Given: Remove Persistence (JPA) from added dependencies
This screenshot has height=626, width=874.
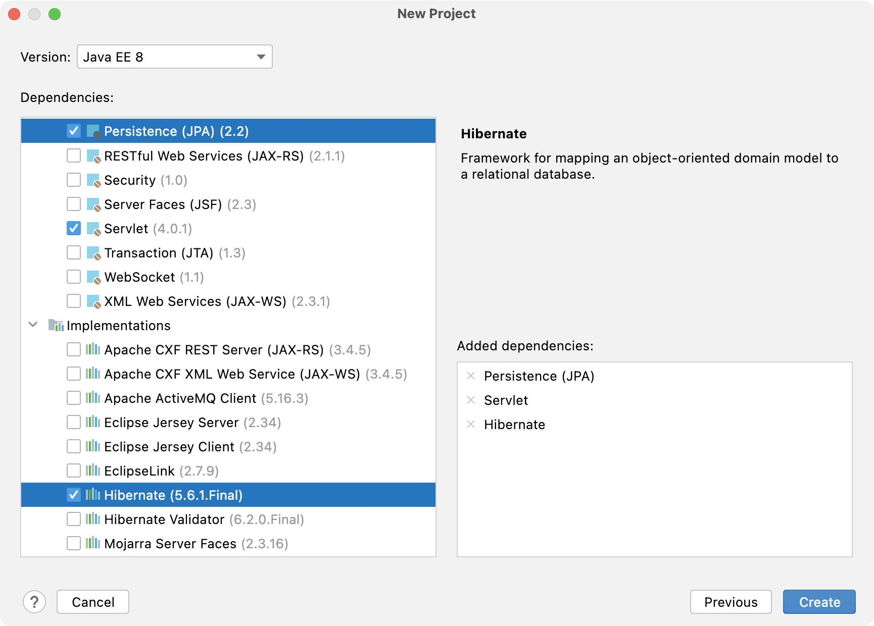Looking at the screenshot, I should tap(471, 376).
